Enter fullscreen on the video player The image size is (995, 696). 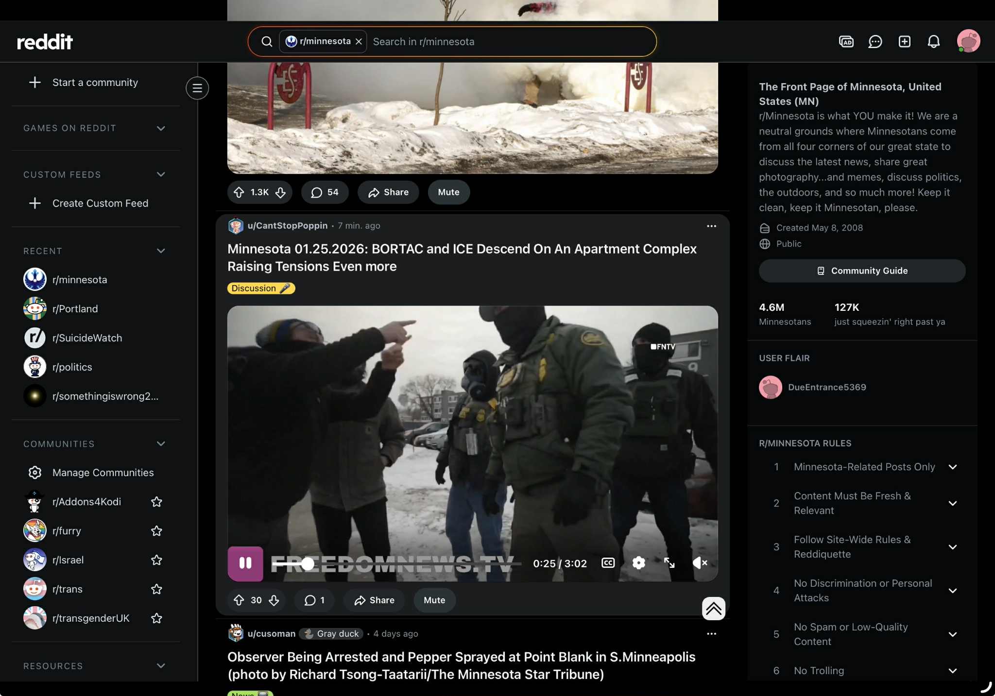669,563
